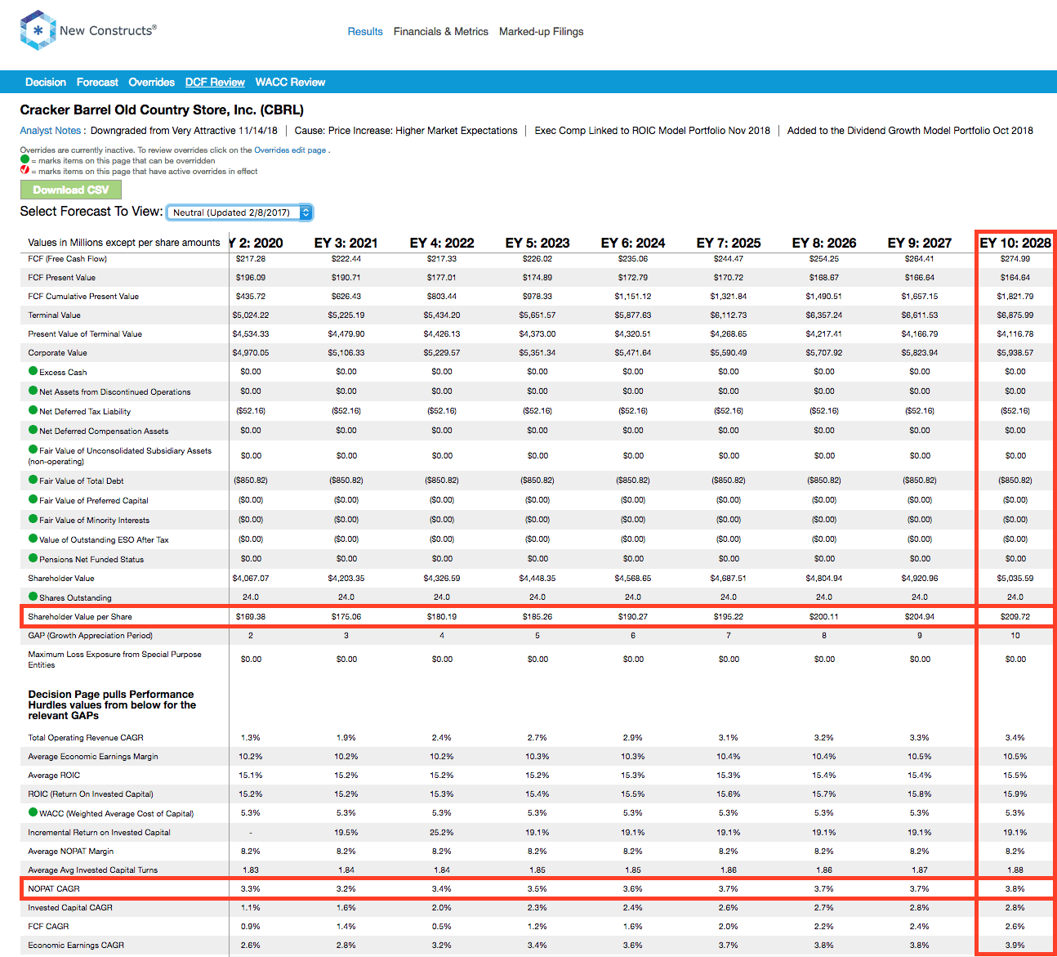1057x957 pixels.
Task: Click green dot beside Fair Value of Minority Interests
Action: [33, 519]
